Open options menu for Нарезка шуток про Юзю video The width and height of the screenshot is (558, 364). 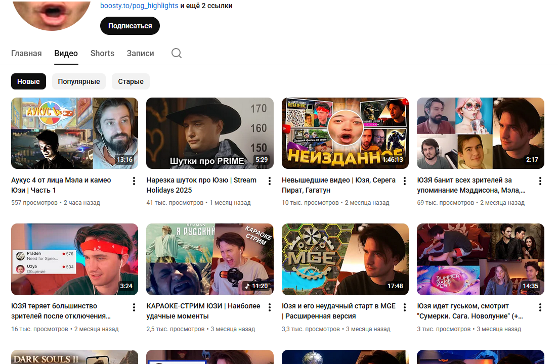pyautogui.click(x=270, y=181)
